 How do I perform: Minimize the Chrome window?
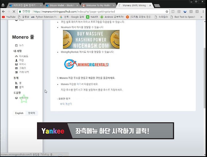click(191, 2)
